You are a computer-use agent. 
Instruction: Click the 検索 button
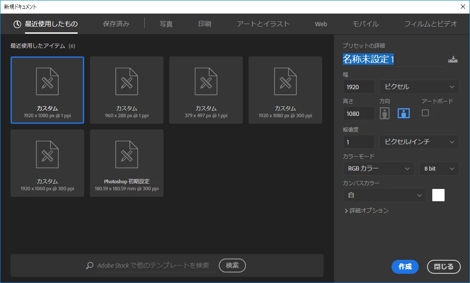pos(232,266)
